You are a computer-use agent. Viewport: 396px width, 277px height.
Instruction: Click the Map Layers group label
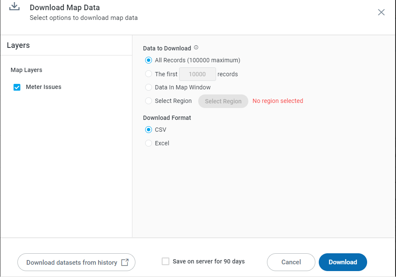(x=26, y=70)
